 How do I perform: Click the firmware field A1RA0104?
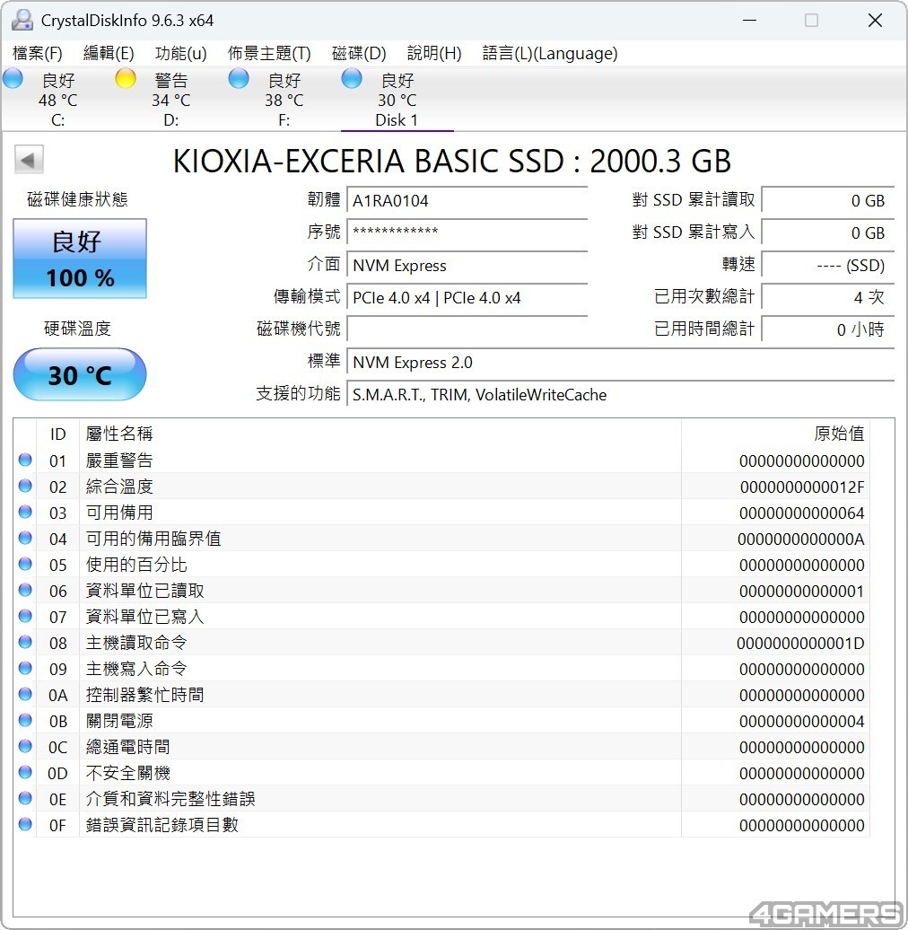[467, 201]
